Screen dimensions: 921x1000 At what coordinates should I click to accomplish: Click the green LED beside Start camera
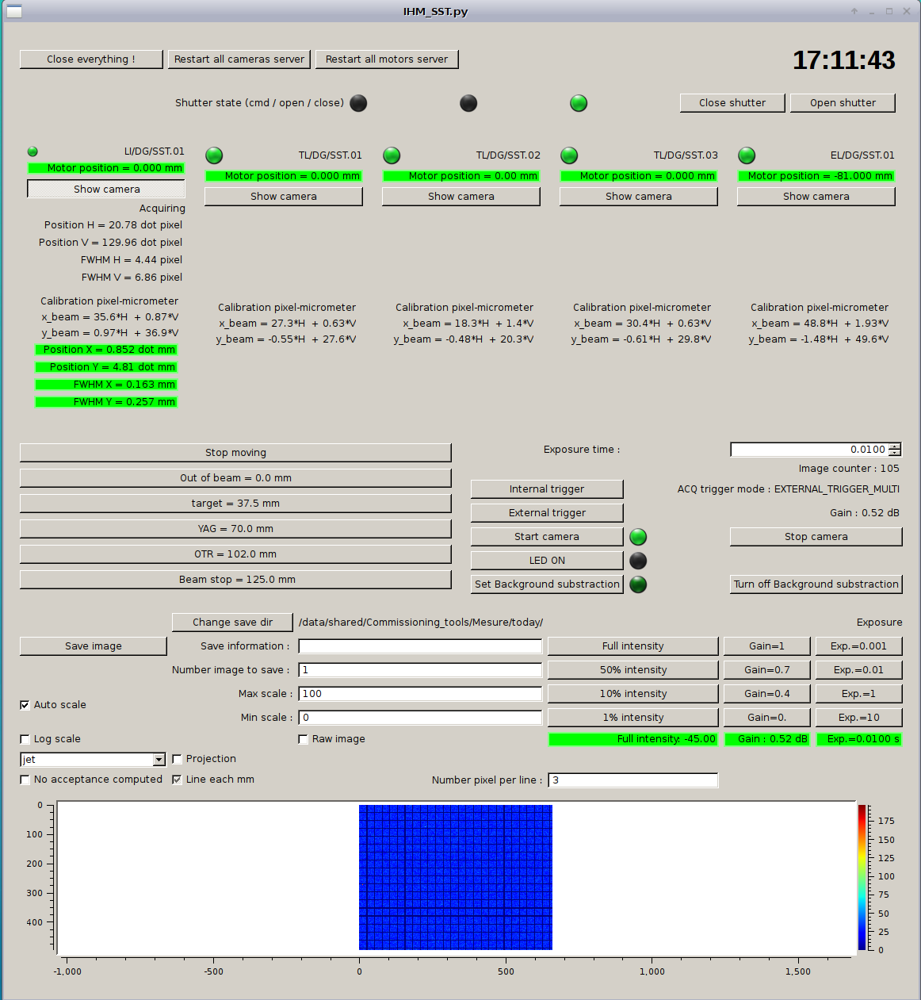coord(638,537)
